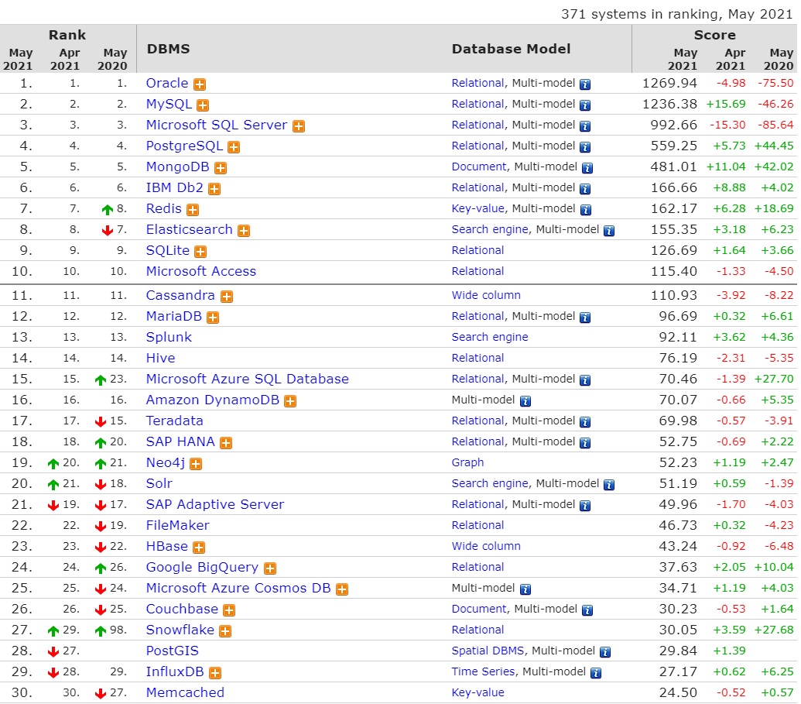
Task: Open the SAP Adaptive Server link
Action: [x=214, y=505]
